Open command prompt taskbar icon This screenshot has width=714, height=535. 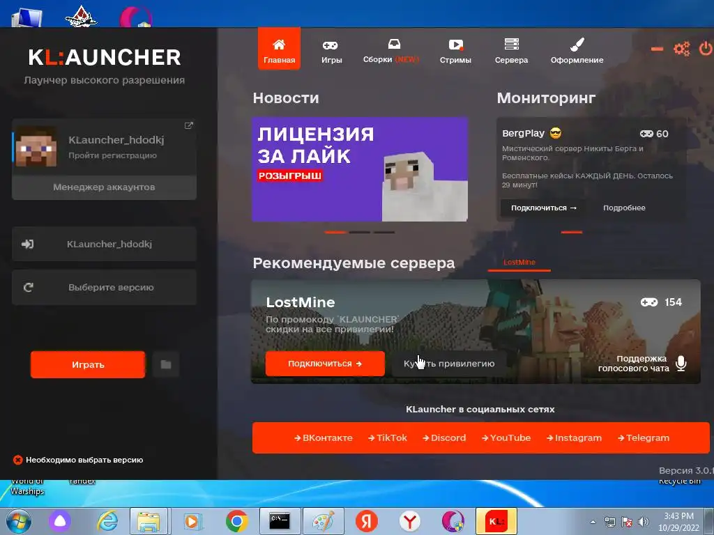[x=280, y=521]
